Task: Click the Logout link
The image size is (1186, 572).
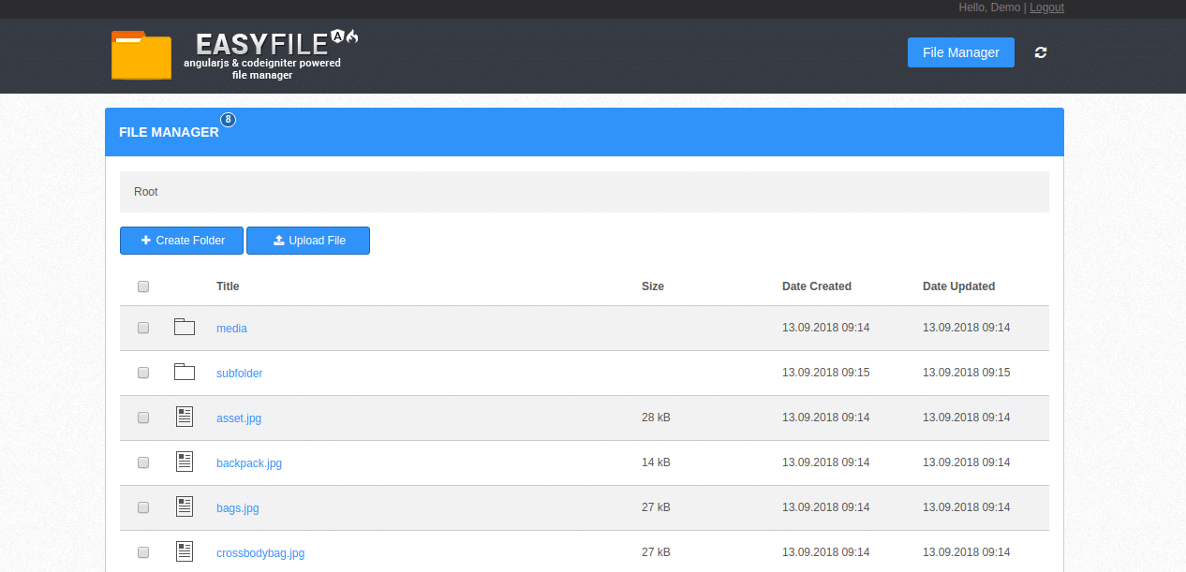Action: (1046, 7)
